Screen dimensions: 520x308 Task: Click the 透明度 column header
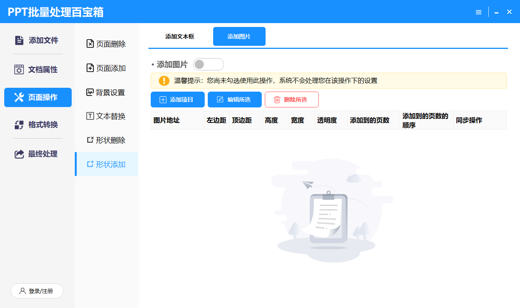tap(327, 121)
